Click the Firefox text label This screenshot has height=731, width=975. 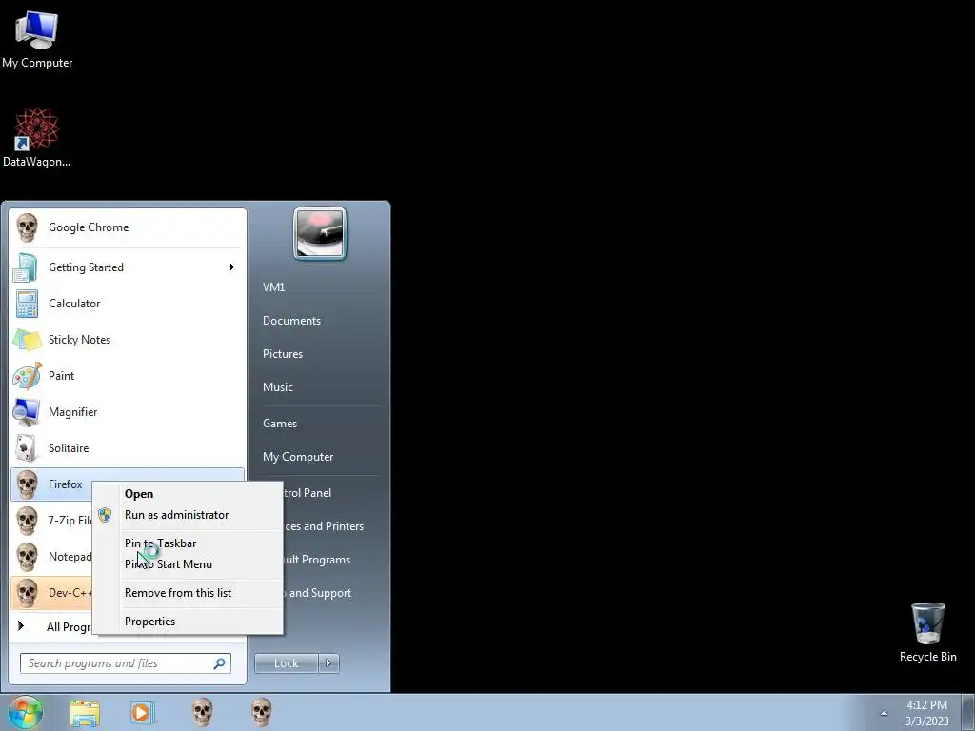tap(66, 484)
